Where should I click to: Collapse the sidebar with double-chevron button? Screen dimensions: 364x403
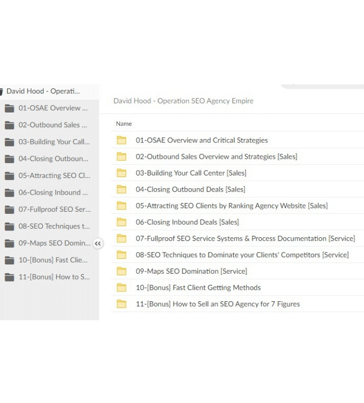click(x=98, y=243)
